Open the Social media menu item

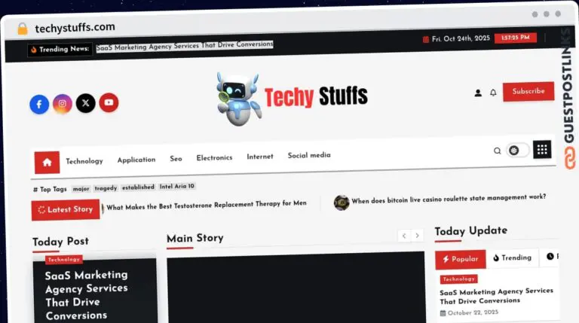[309, 155]
